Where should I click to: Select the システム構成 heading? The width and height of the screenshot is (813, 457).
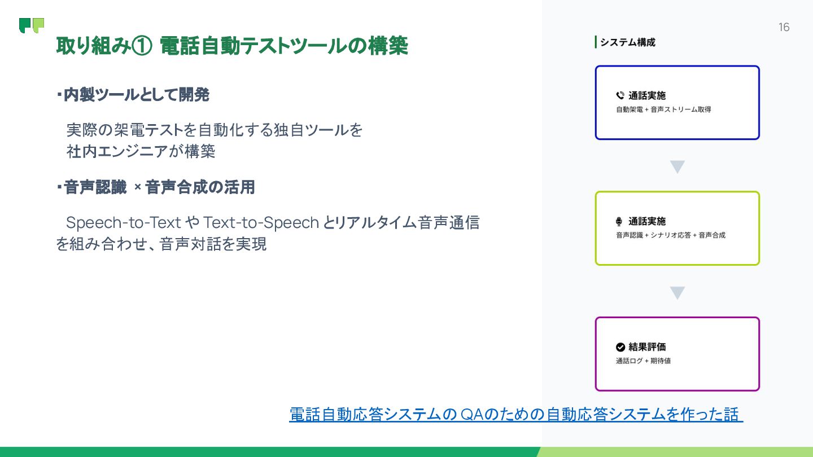click(627, 42)
